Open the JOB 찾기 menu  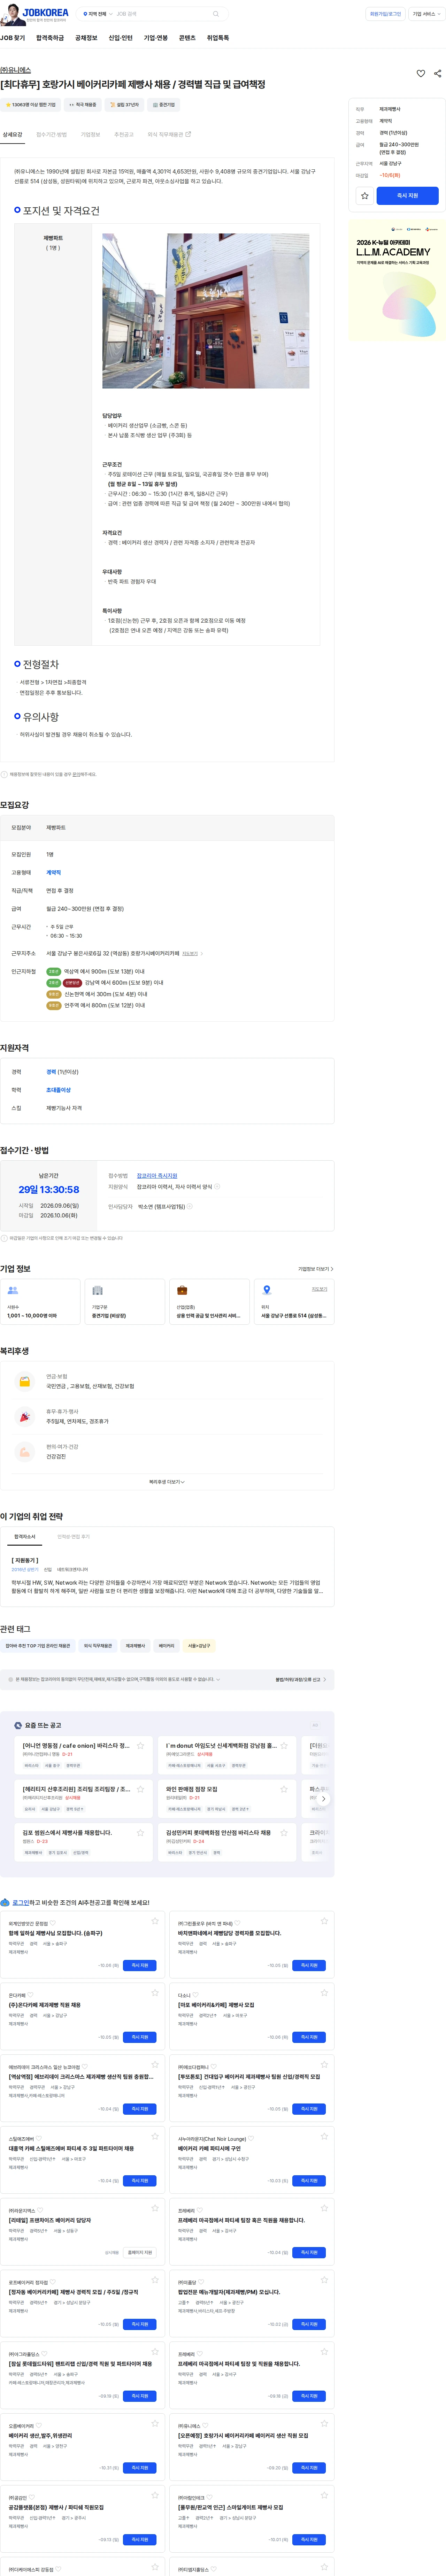[x=13, y=38]
